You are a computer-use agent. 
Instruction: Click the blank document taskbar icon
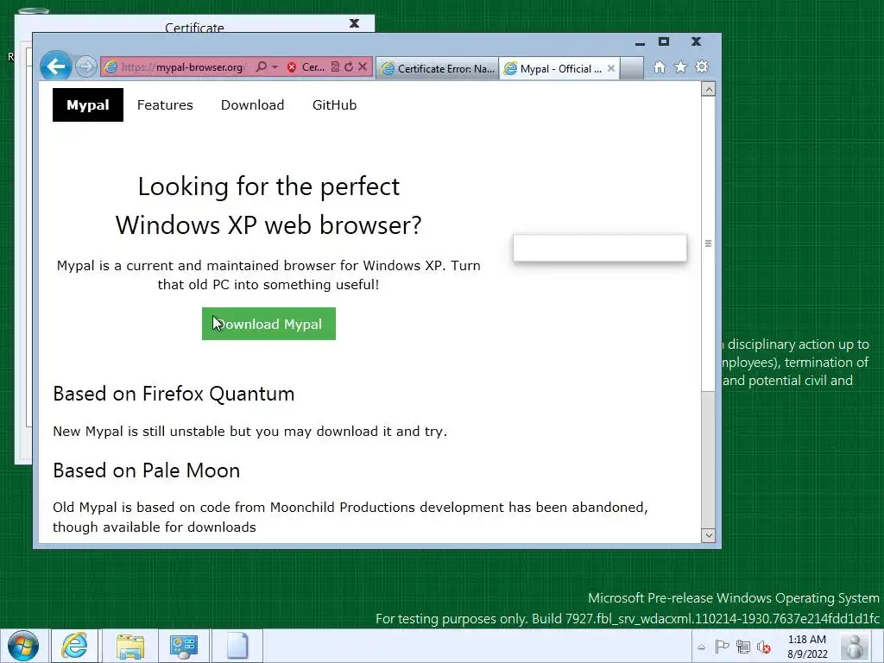point(237,646)
